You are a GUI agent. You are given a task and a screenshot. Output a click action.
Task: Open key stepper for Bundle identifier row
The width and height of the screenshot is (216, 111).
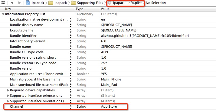click(x=70, y=36)
